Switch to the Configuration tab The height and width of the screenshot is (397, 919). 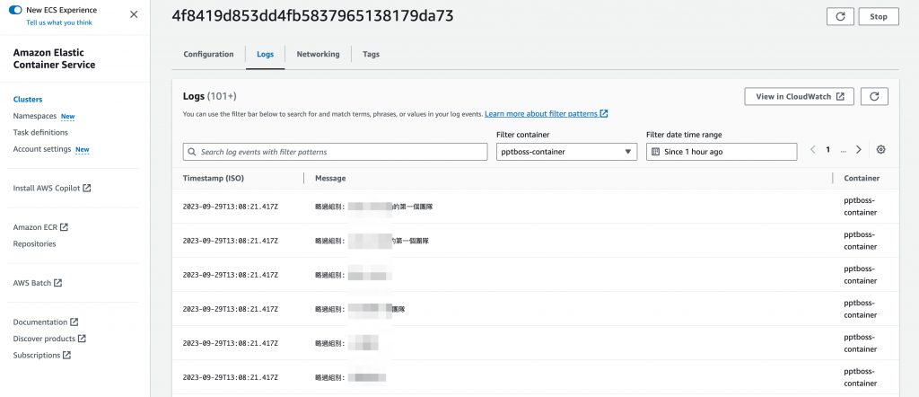pos(208,54)
